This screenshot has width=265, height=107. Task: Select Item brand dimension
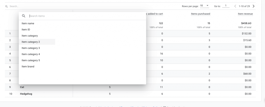pyautogui.click(x=28, y=67)
